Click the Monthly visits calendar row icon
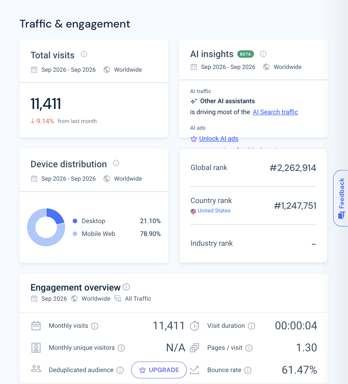The width and height of the screenshot is (348, 384). [36, 326]
